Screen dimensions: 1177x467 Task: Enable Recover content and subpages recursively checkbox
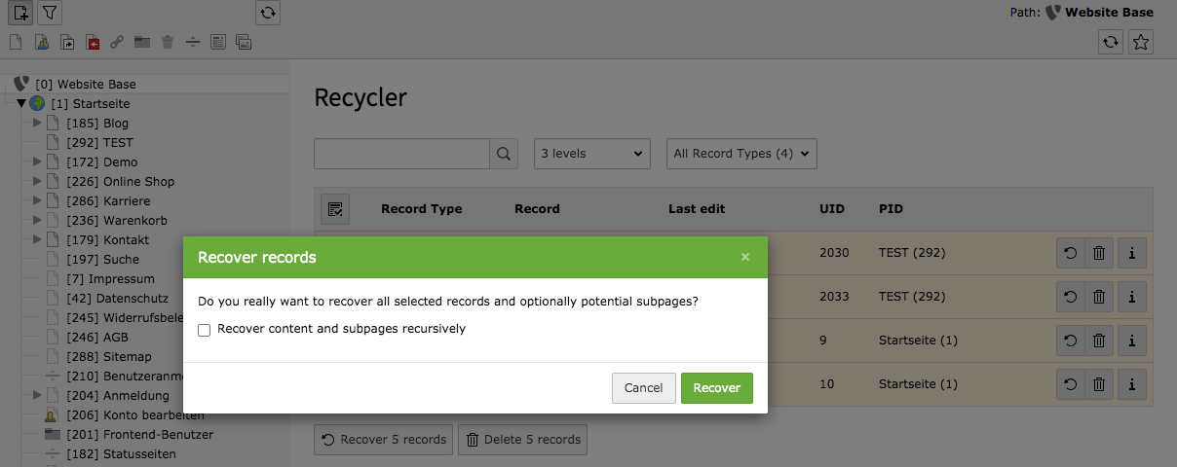(x=205, y=330)
